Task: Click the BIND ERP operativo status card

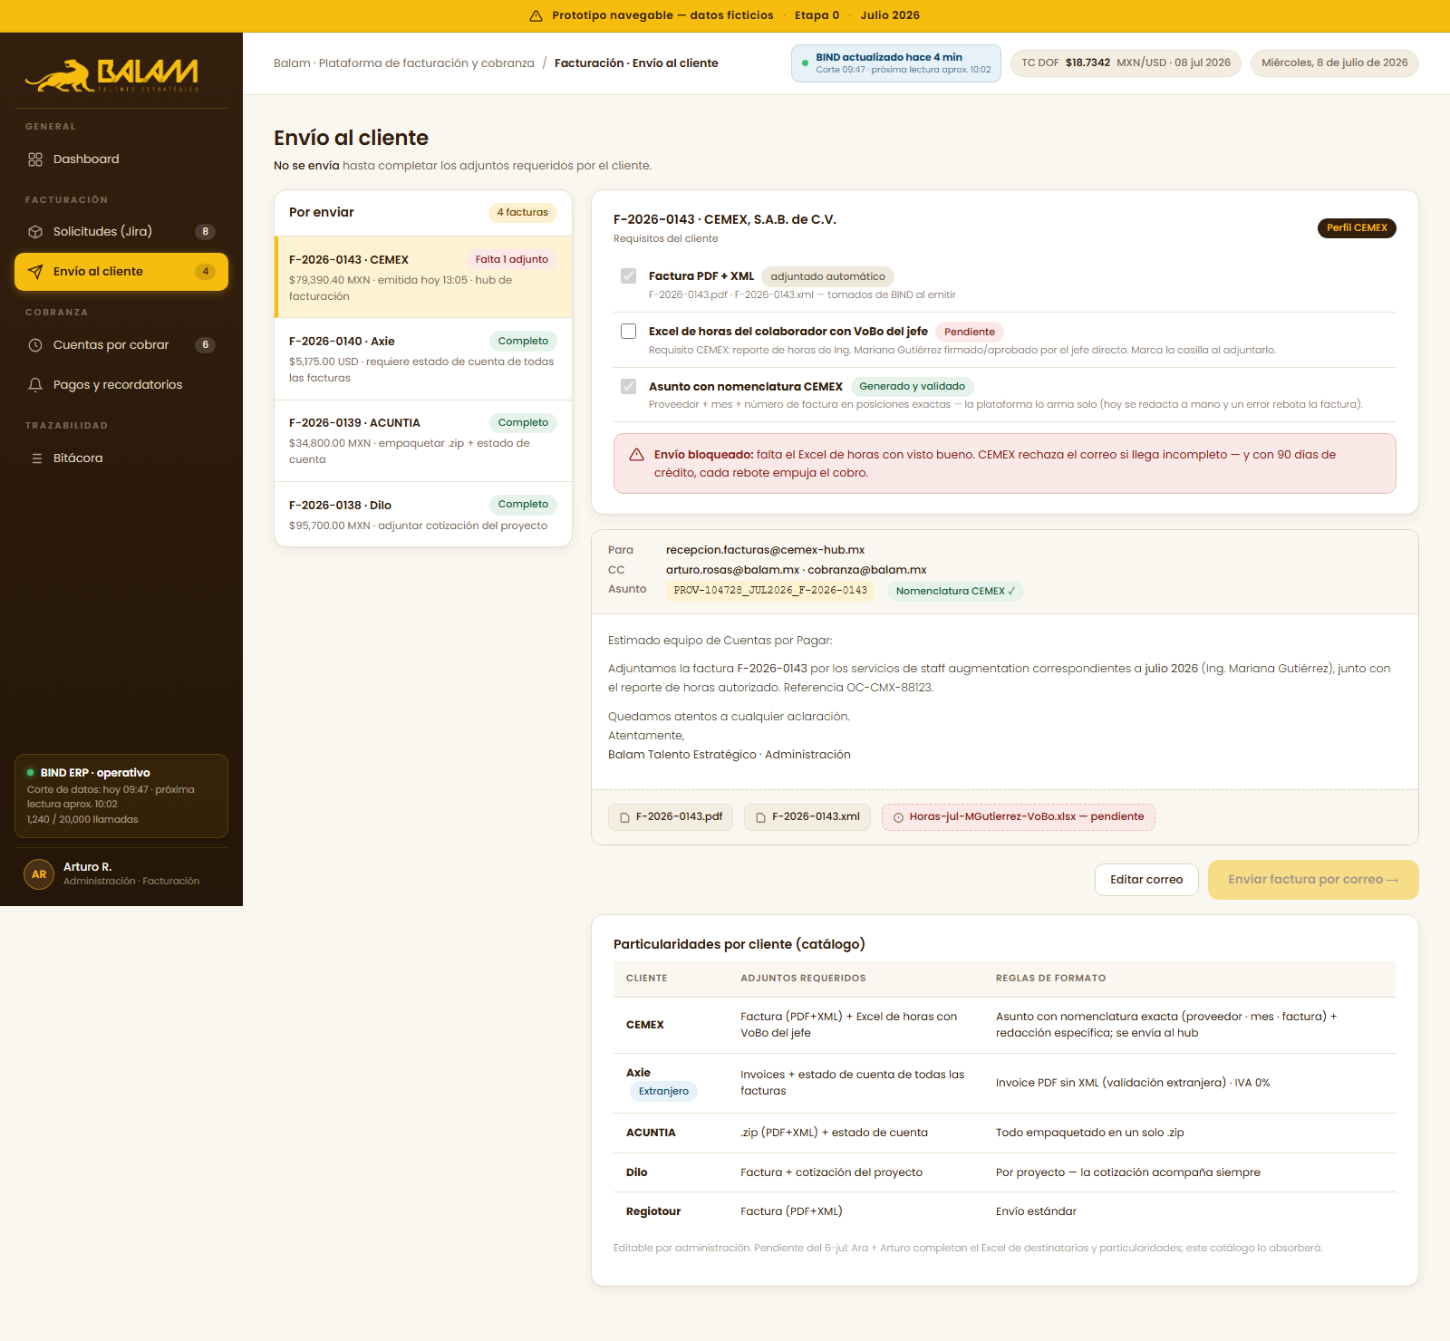Action: coord(121,796)
